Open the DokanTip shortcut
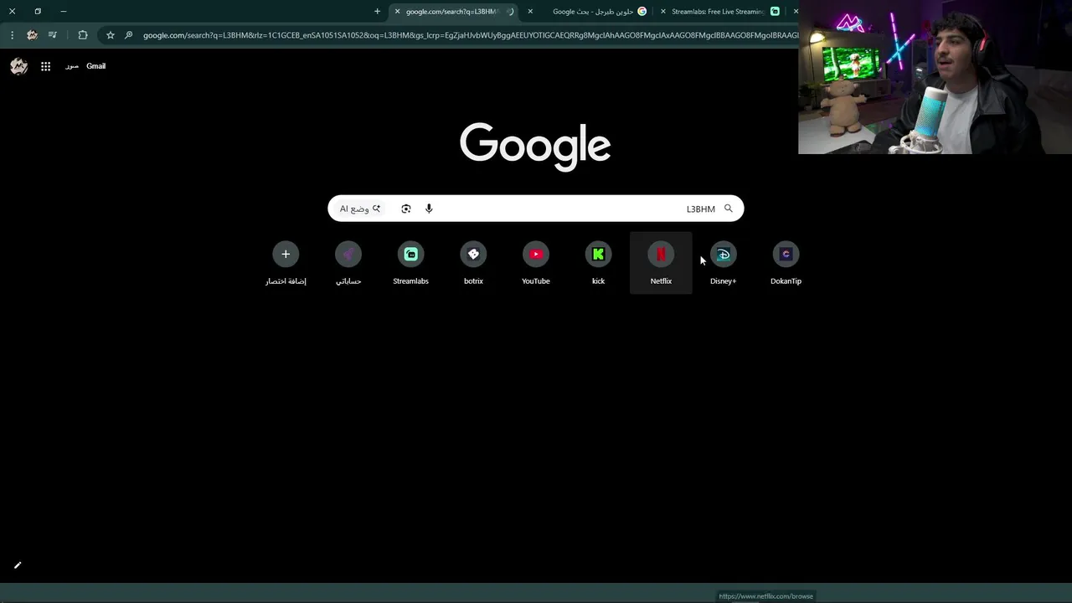The image size is (1072, 603). pyautogui.click(x=786, y=262)
